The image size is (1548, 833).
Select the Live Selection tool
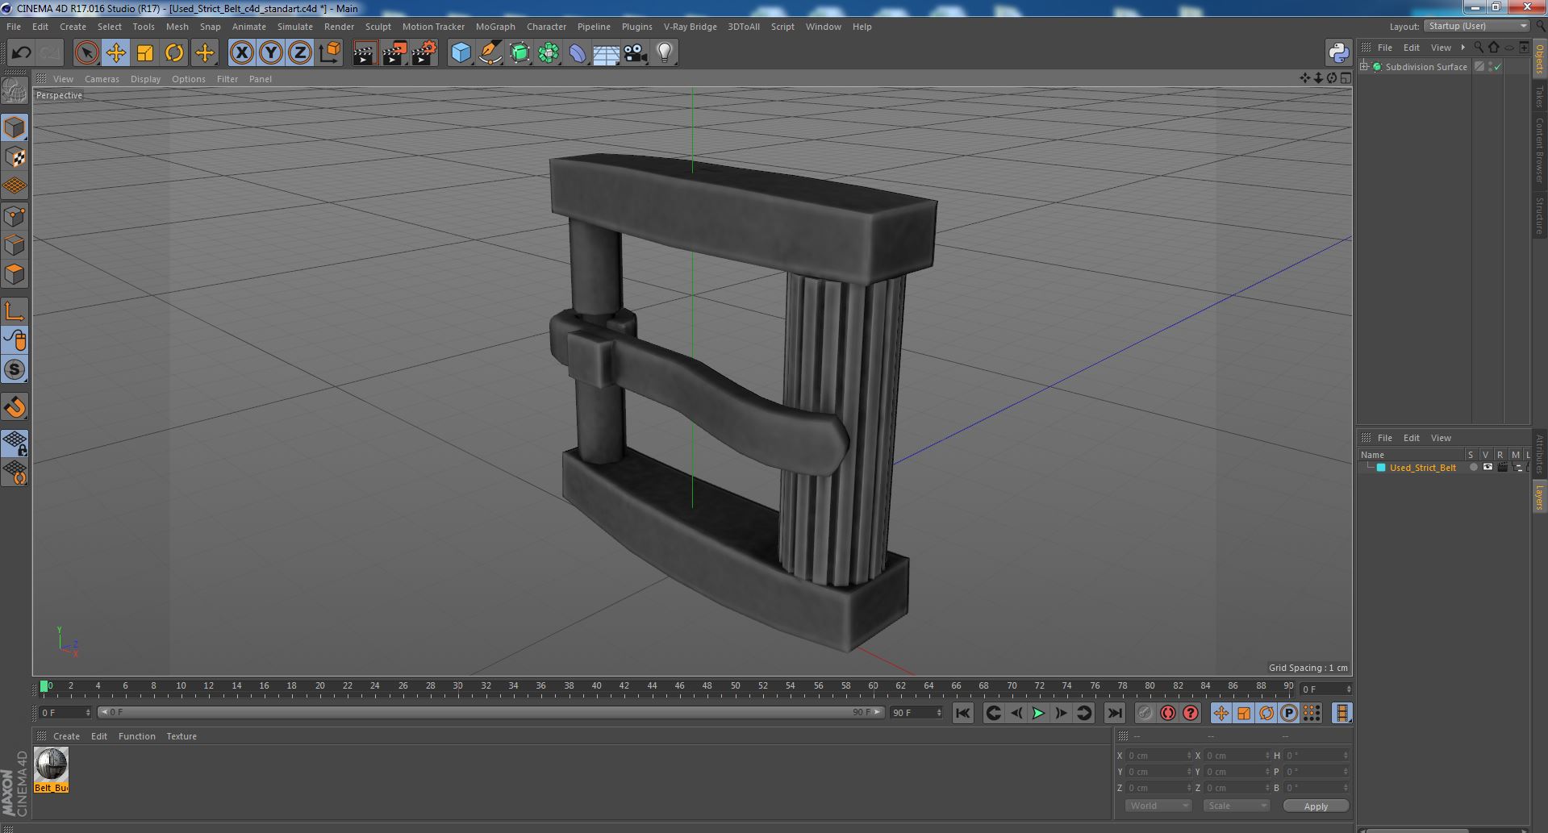coord(86,53)
